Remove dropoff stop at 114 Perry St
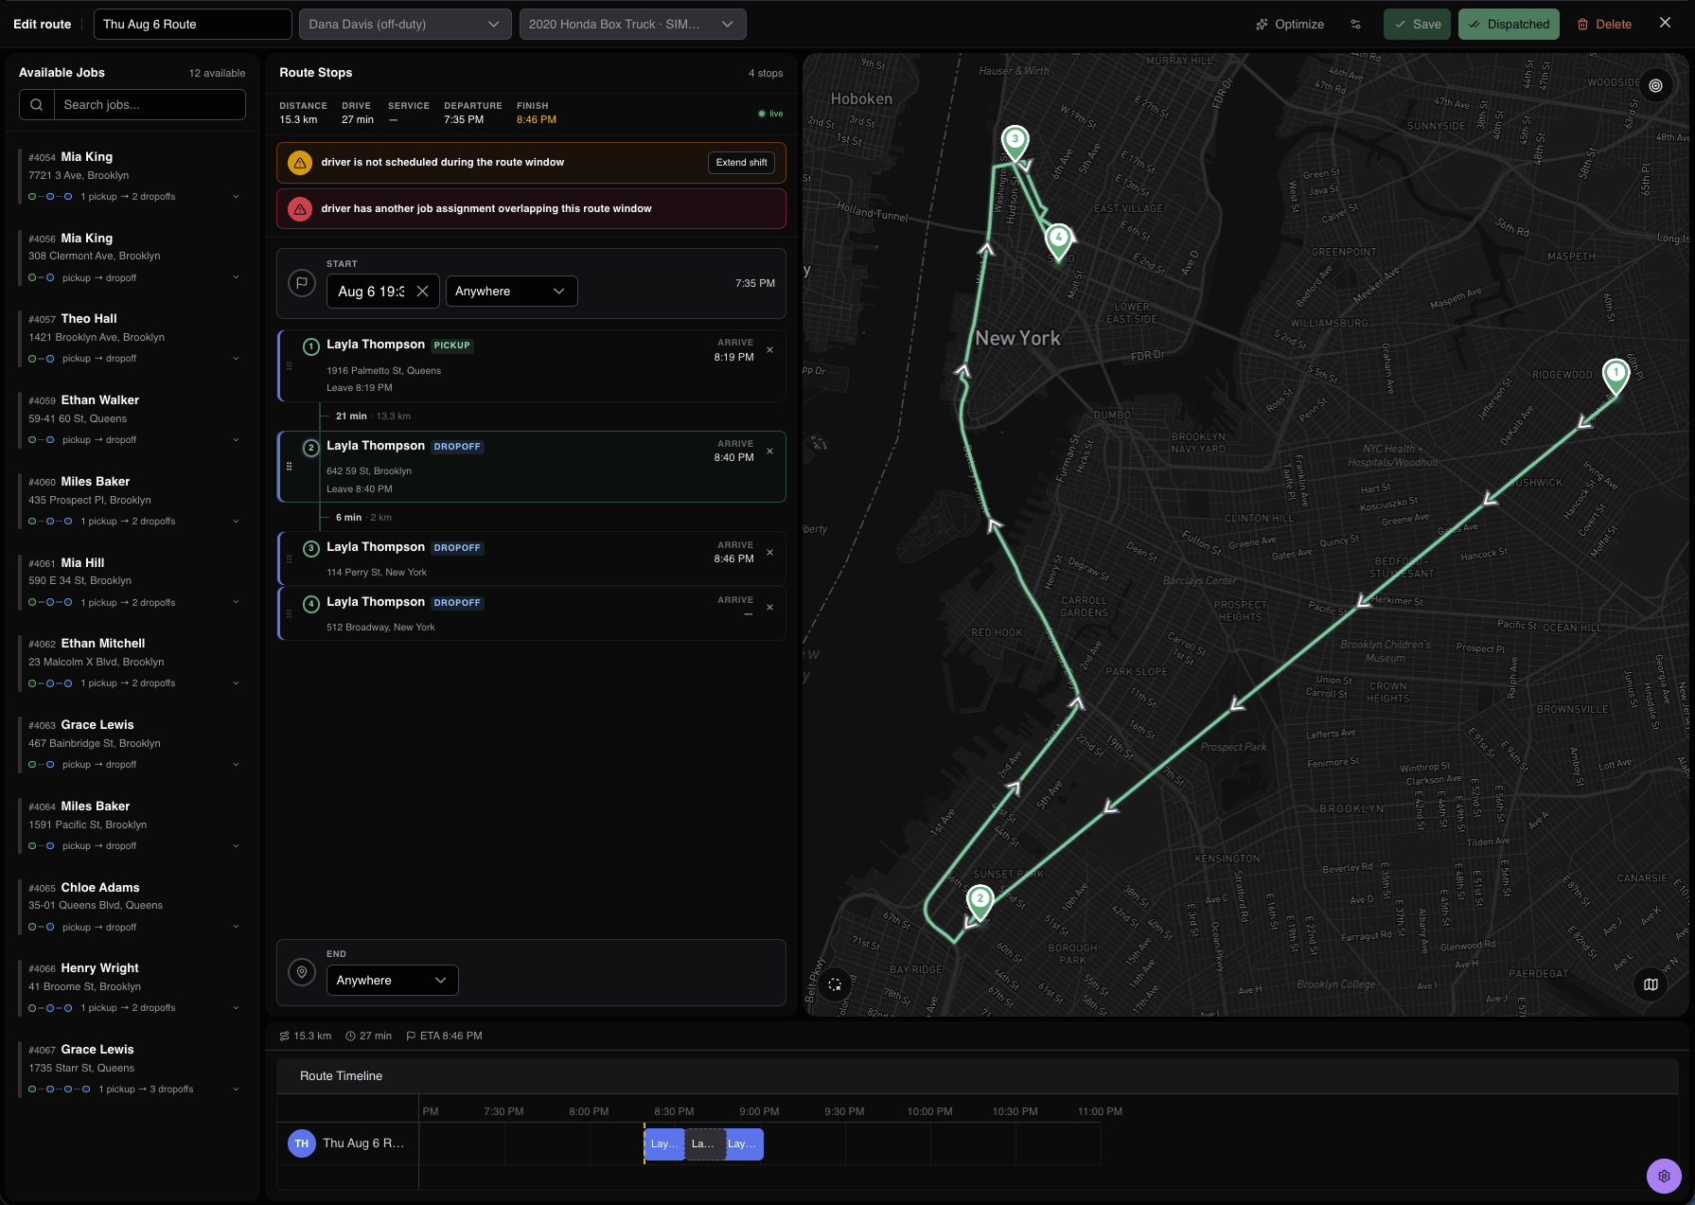 [x=769, y=553]
